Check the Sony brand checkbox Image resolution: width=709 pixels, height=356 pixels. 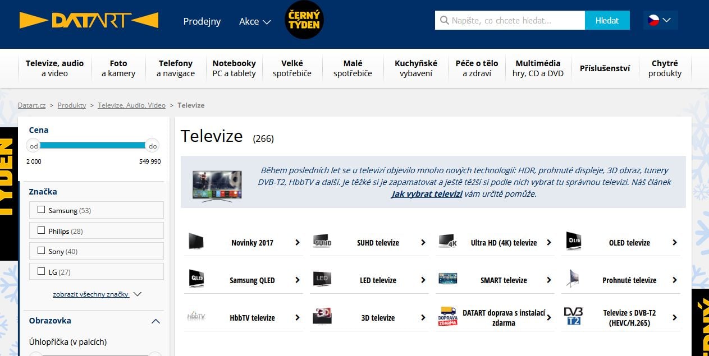41,250
